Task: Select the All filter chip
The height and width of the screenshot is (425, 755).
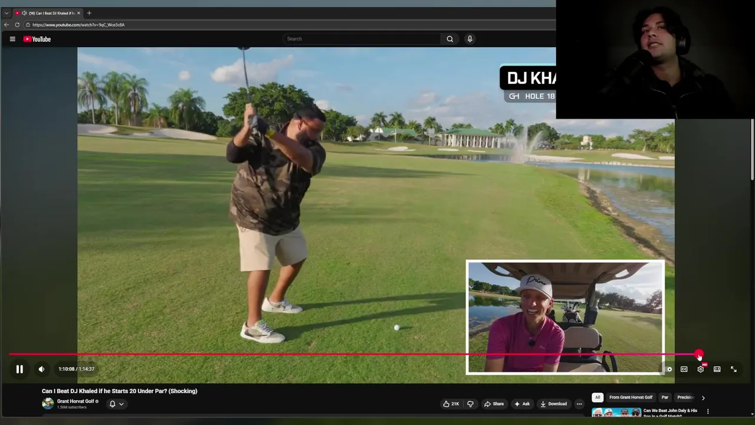Action: 598,397
